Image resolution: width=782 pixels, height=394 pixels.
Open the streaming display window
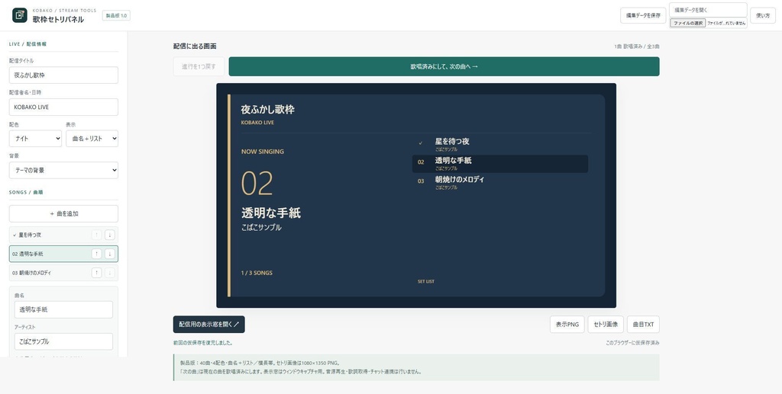coord(208,325)
